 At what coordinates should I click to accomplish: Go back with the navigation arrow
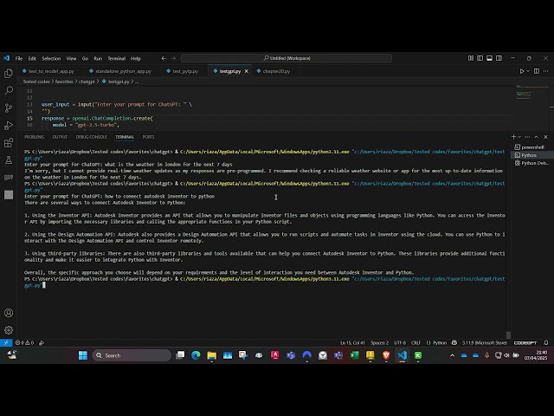164,58
